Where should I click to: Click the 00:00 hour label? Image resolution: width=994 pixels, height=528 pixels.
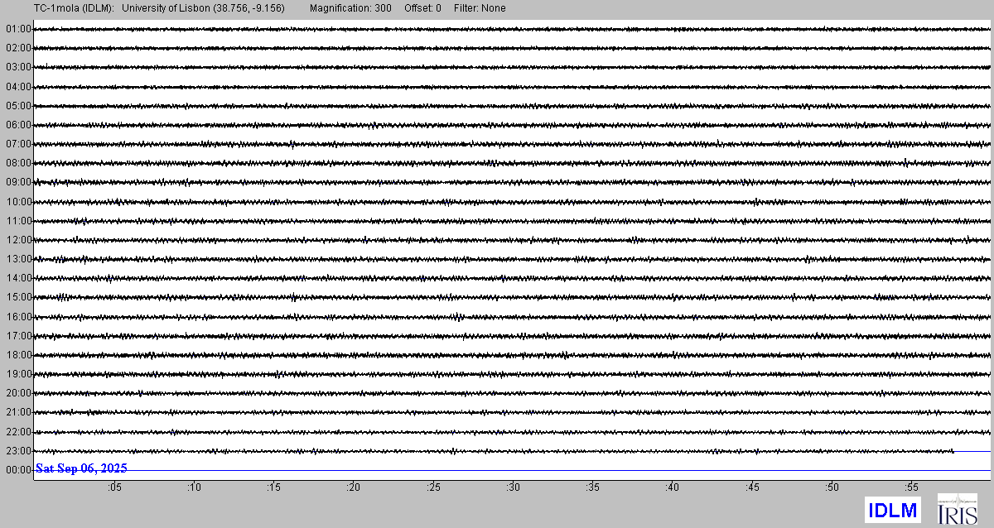point(18,470)
